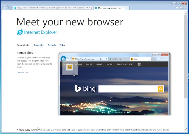Switch to the Favorites section on the page
The height and width of the screenshot is (134, 189).
click(x=39, y=45)
